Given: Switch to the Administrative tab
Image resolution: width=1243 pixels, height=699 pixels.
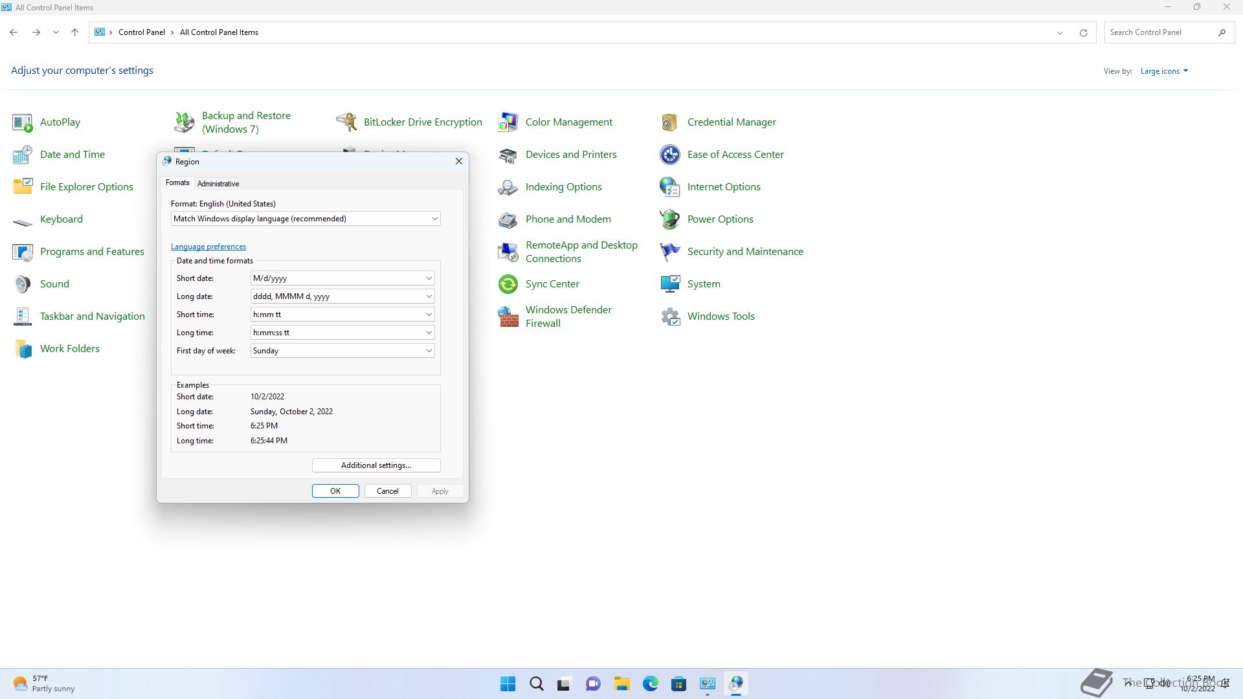Looking at the screenshot, I should [x=218, y=184].
